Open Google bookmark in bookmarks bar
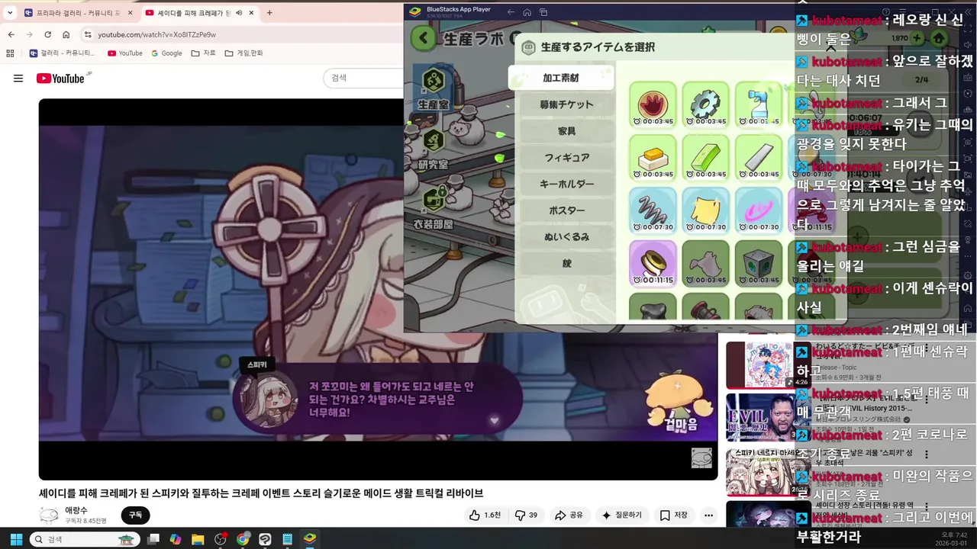Screen dimensions: 977x549 (x=166, y=53)
